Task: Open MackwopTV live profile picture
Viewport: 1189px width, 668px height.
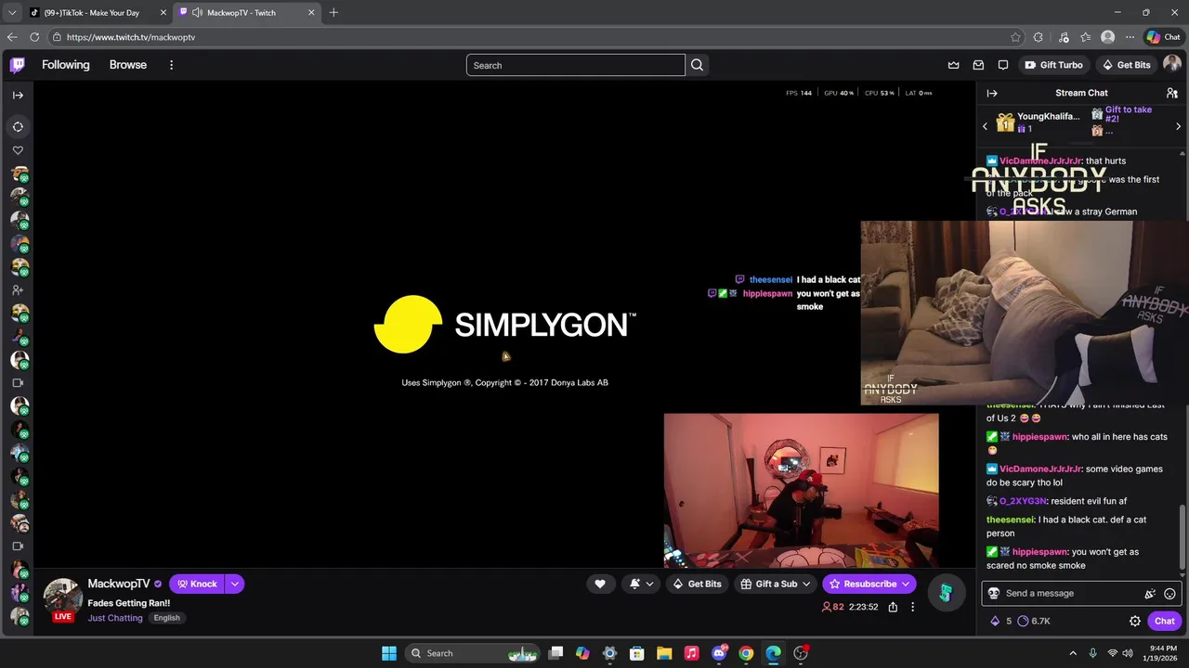Action: tap(62, 599)
